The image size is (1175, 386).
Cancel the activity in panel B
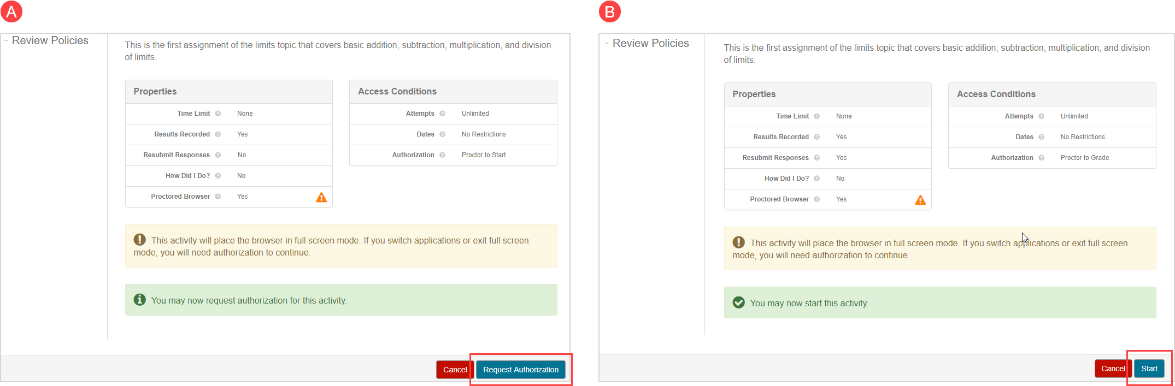click(x=1112, y=369)
